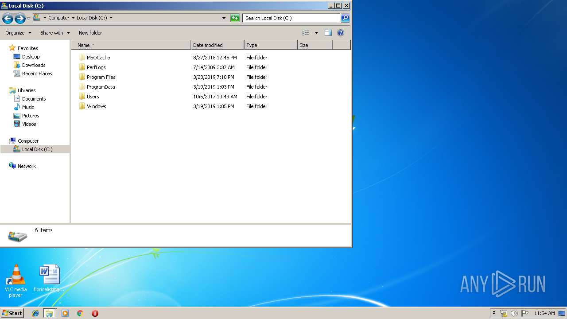Go forward with the Forward arrow

pos(20,18)
